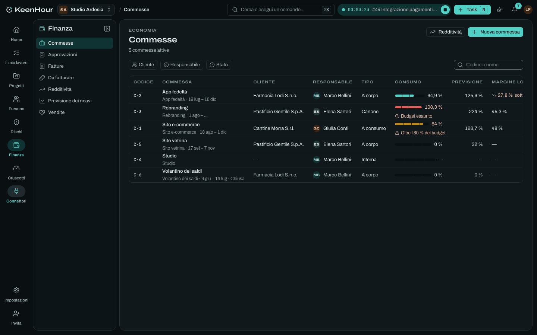Open the Studio Ardesia workspace switcher
537x335 pixels.
click(86, 10)
